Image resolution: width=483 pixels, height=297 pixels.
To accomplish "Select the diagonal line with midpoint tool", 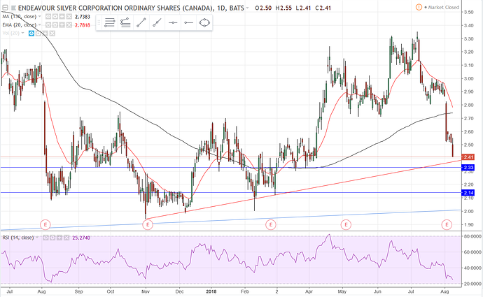I will (x=157, y=23).
